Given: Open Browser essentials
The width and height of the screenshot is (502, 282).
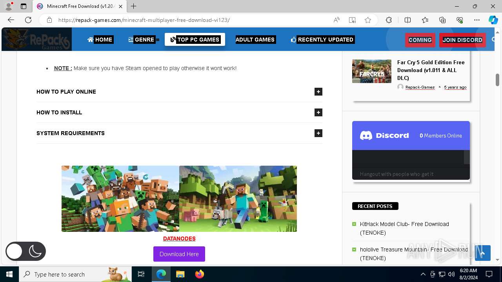Looking at the screenshot, I should tap(460, 20).
